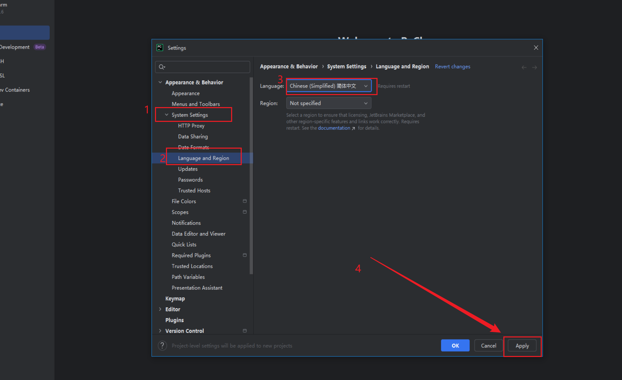The height and width of the screenshot is (380, 622).
Task: Select Data Editor and Viewer
Action: [x=199, y=234]
